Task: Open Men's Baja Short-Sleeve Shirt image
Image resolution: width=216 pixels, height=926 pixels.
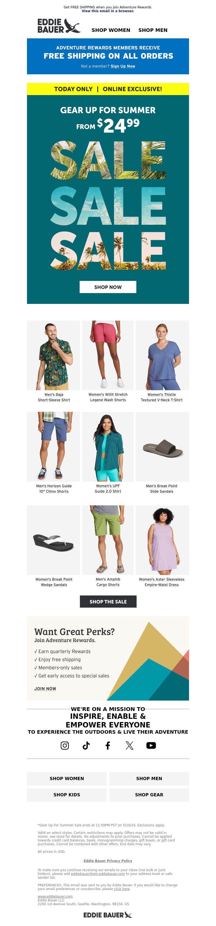Action: (x=53, y=355)
